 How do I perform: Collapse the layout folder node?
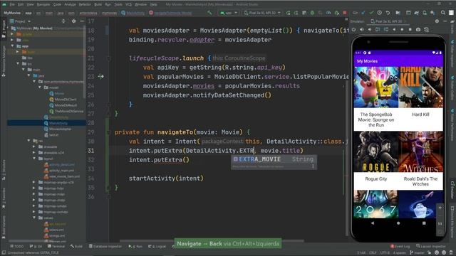click(x=34, y=159)
